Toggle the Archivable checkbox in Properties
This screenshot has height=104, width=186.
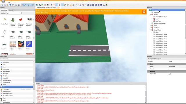[170, 74]
